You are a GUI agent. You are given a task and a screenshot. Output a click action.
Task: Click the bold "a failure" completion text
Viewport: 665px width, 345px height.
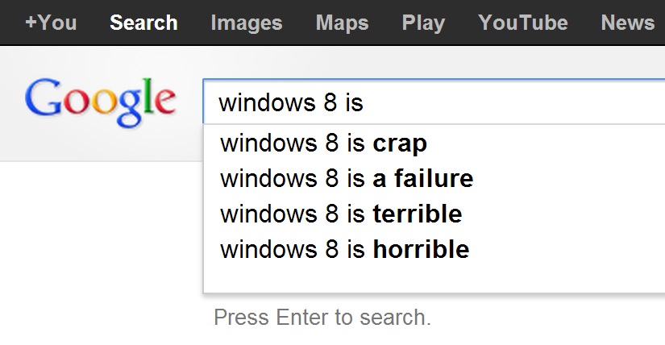423,179
